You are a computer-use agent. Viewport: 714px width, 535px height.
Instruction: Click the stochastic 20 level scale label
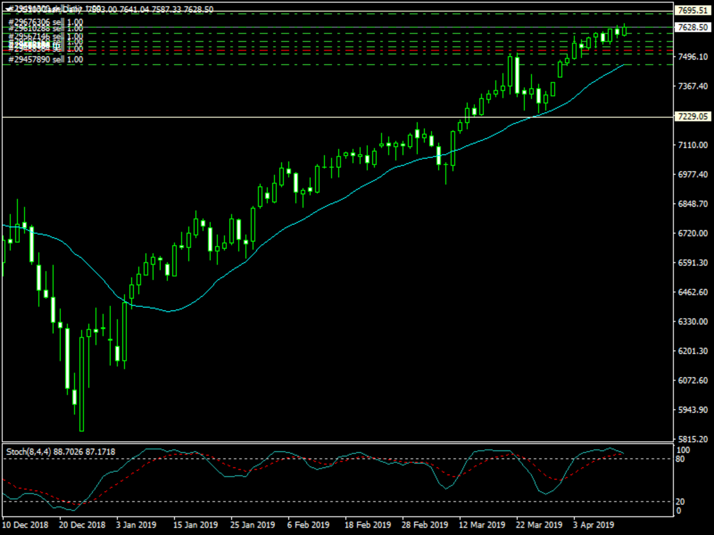click(680, 502)
